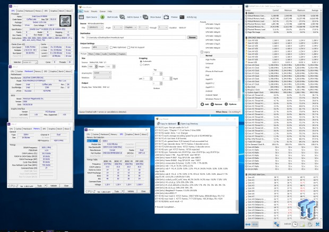Click the HandBrake Open Source film icon
This screenshot has width=329, height=232.
click(x=81, y=17)
